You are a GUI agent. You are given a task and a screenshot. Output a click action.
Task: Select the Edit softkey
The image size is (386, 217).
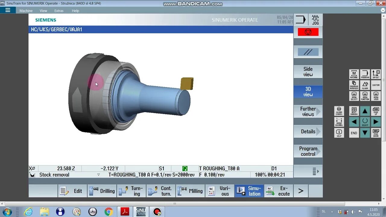coord(72,191)
